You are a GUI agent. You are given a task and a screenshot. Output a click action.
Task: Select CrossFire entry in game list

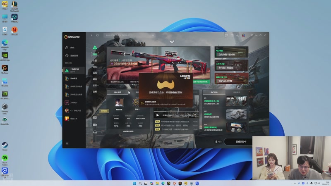(74, 110)
